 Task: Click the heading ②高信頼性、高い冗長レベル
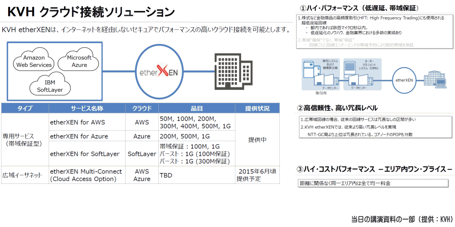pyautogui.click(x=337, y=109)
